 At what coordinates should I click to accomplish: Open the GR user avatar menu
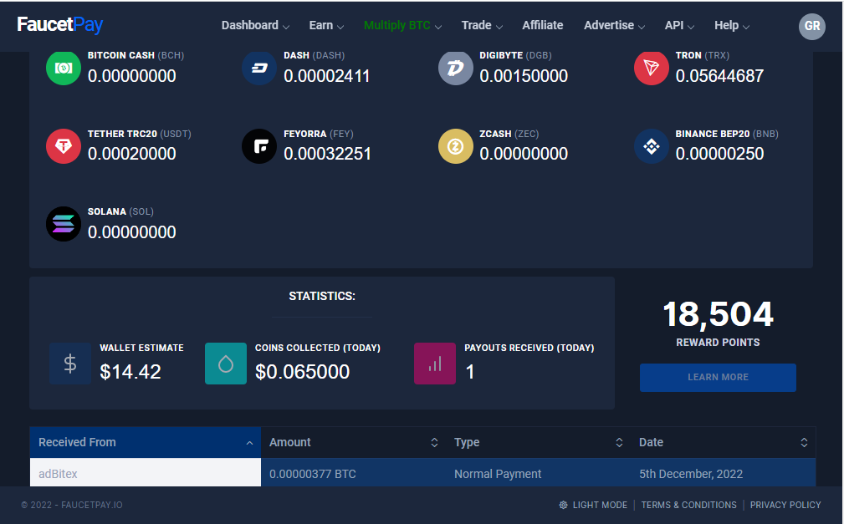pos(811,26)
